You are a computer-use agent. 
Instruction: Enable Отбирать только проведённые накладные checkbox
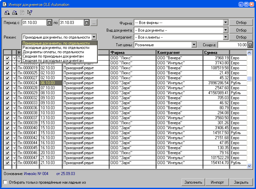click(x=5, y=182)
